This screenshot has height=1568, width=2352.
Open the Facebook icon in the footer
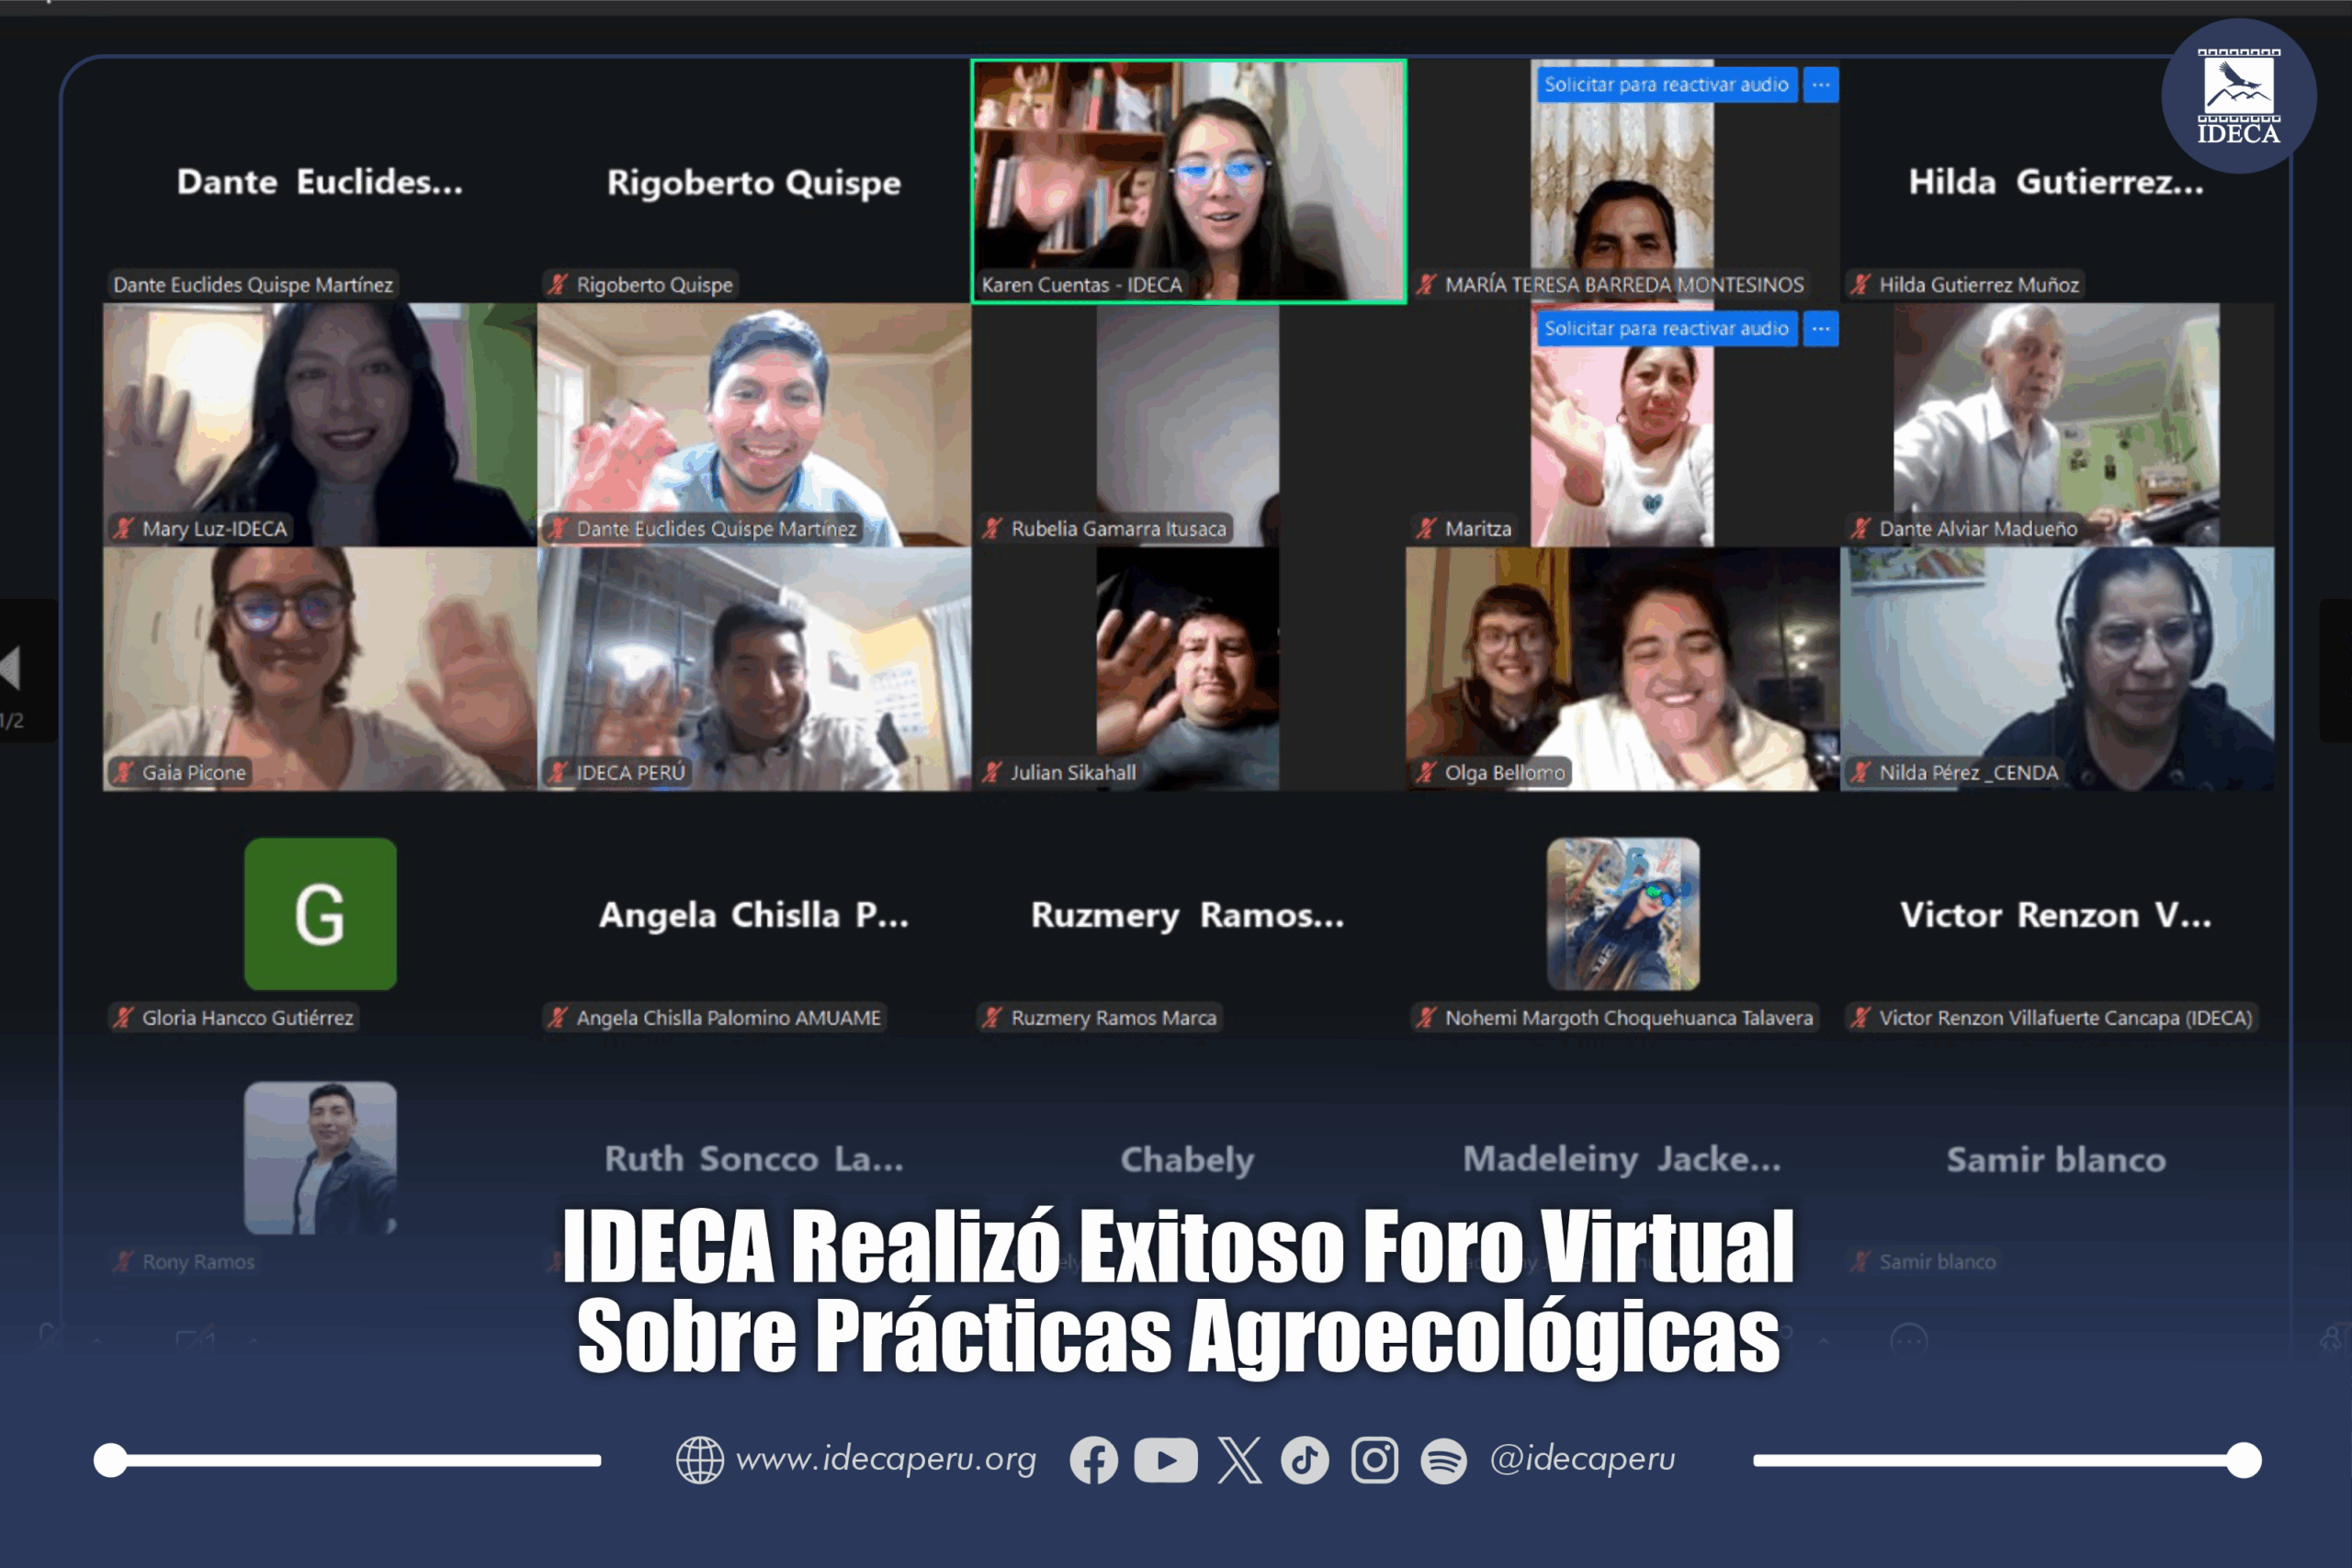(x=1095, y=1460)
